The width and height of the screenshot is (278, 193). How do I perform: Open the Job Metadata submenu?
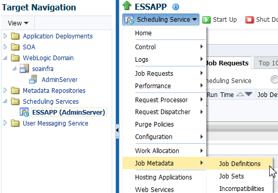point(164,163)
